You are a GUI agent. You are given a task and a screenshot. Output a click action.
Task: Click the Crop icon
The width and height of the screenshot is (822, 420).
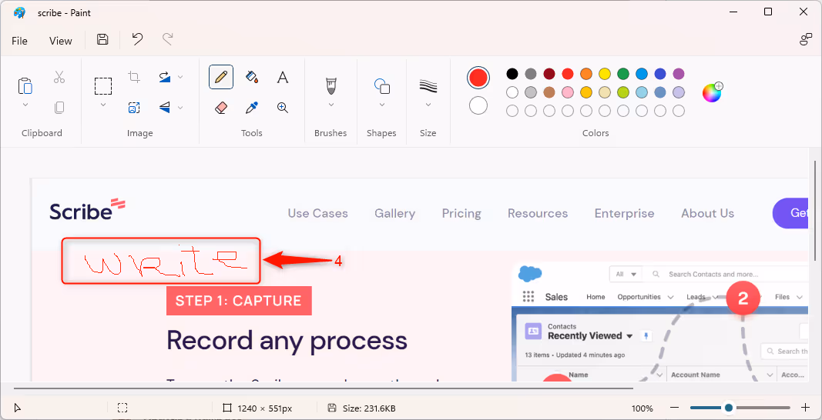[134, 77]
